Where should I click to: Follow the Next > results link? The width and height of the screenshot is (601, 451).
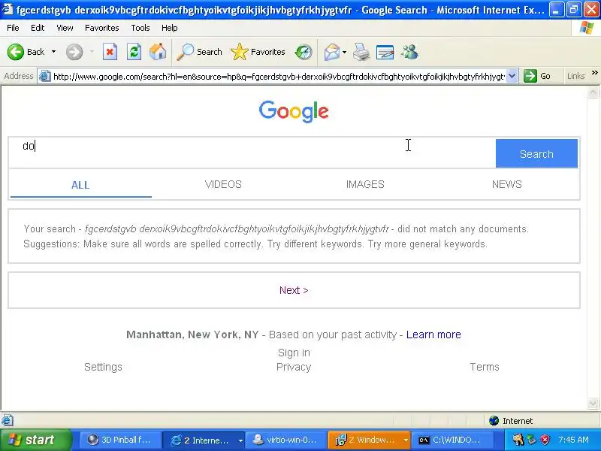coord(294,290)
